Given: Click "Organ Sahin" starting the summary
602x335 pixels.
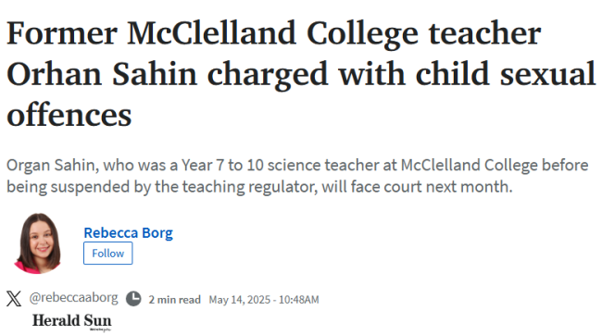Looking at the screenshot, I should point(51,166).
